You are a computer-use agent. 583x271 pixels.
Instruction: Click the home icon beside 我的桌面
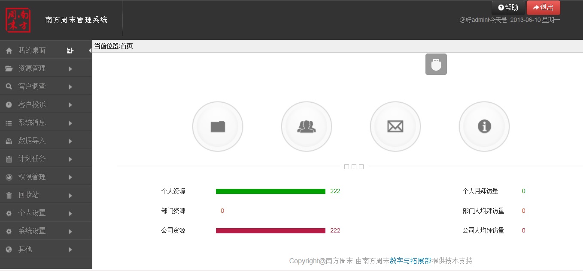(9, 51)
